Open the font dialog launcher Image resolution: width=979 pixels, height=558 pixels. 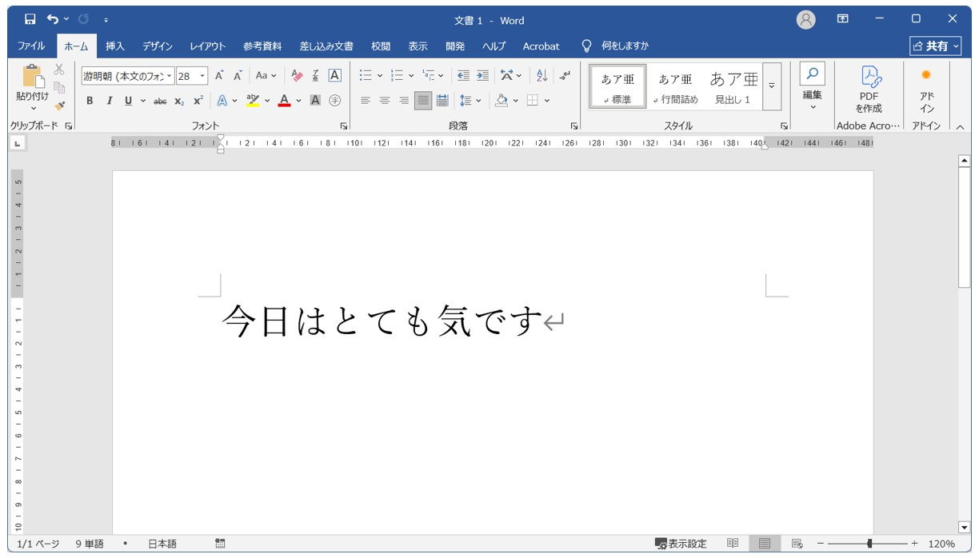(344, 126)
